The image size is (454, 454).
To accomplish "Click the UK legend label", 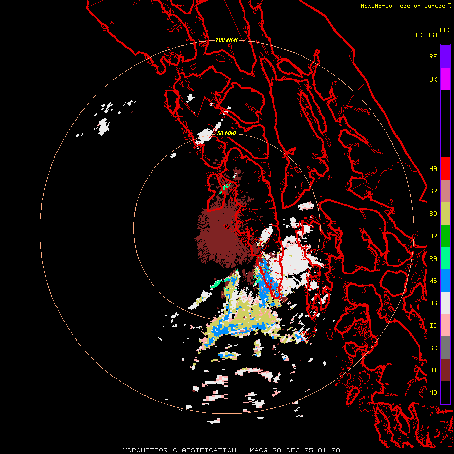I will click(433, 80).
